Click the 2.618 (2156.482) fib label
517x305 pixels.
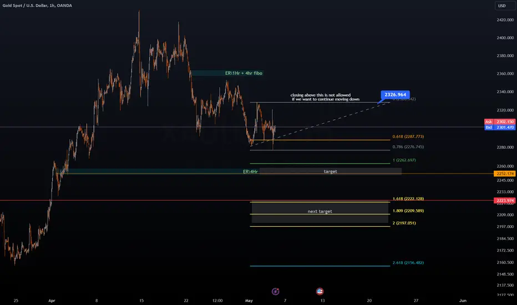point(408,262)
